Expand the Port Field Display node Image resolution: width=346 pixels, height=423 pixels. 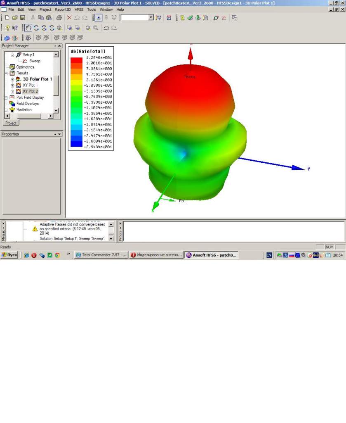6,97
